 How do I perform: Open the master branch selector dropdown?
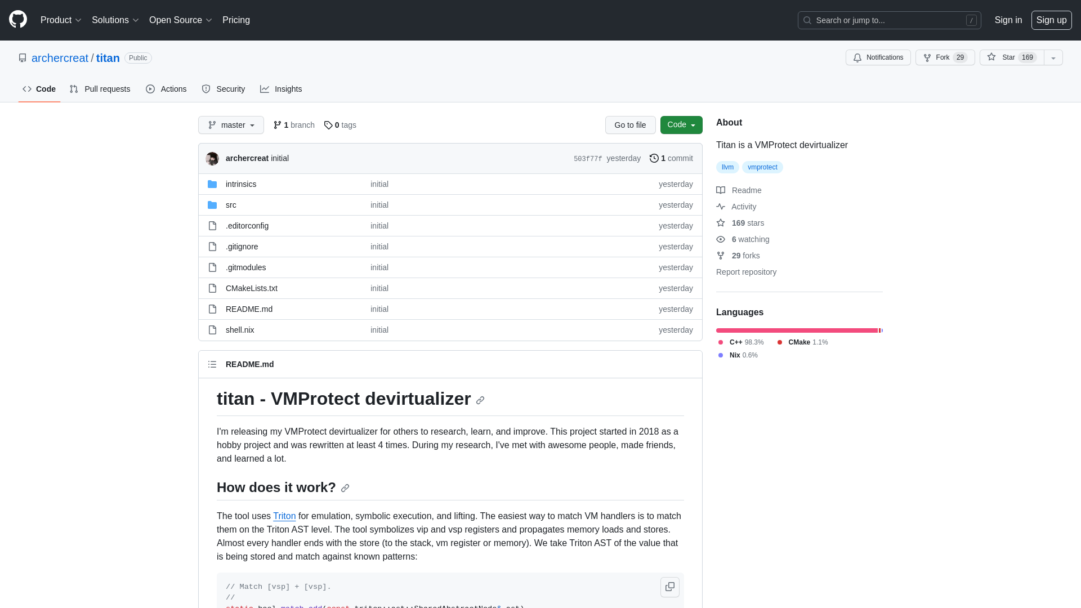231,125
